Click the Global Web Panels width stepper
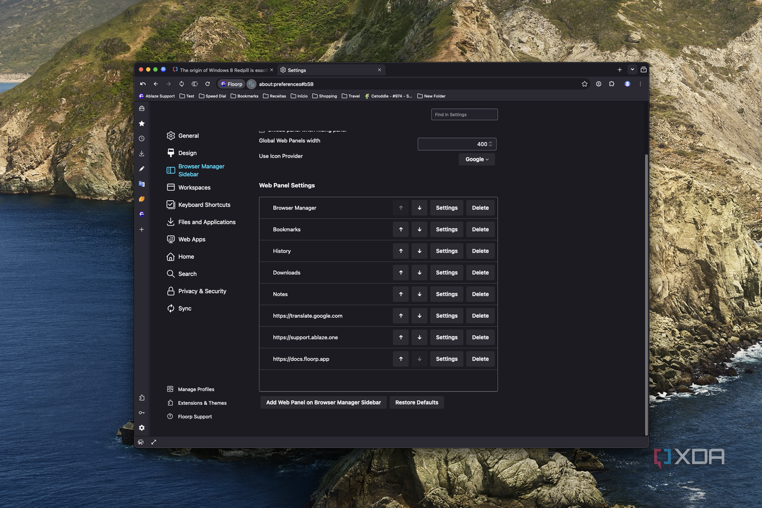762x508 pixels. pyautogui.click(x=491, y=144)
